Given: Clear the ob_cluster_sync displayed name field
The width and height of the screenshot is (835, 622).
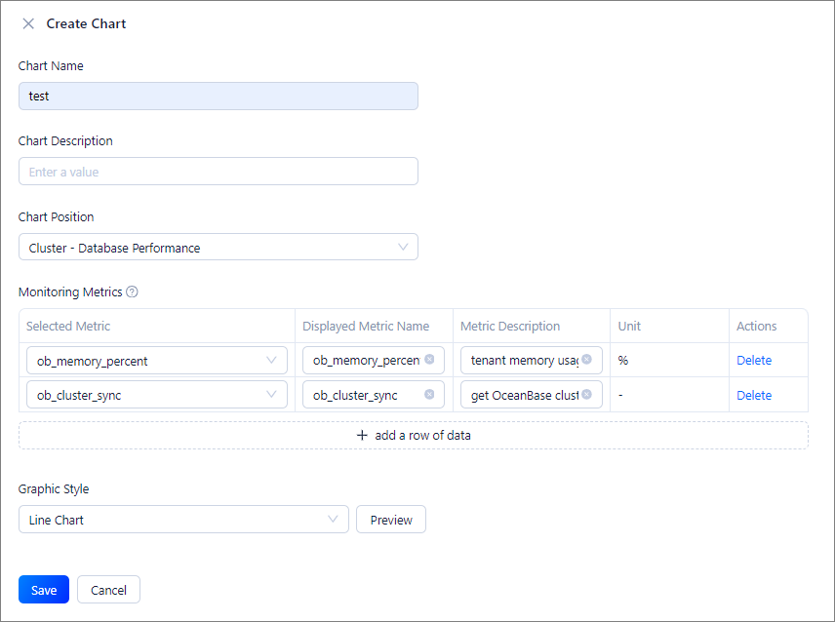Looking at the screenshot, I should pyautogui.click(x=429, y=395).
